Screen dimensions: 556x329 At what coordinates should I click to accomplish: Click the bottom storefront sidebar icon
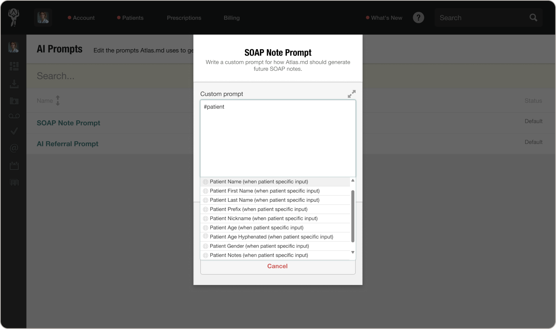14,182
